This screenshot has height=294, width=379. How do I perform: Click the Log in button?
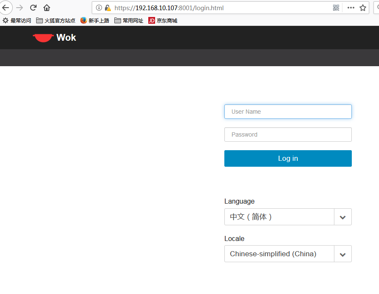pos(288,158)
